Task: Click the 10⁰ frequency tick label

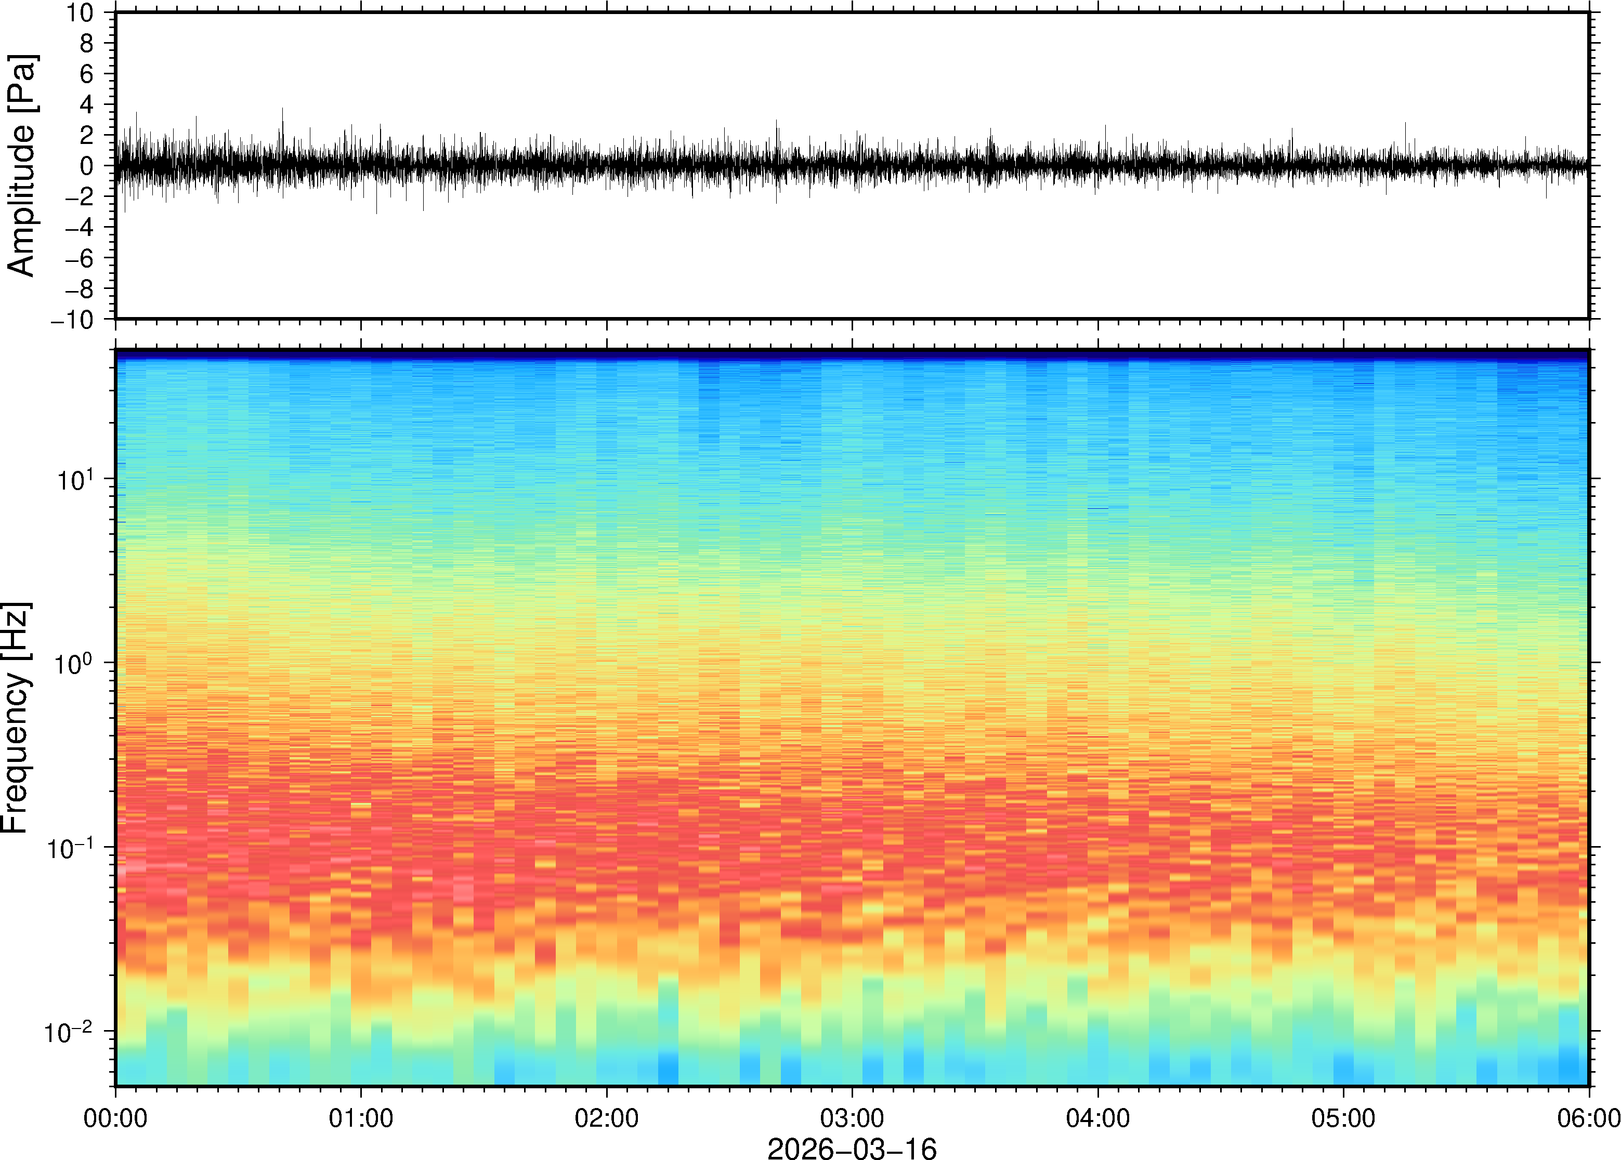Action: click(74, 663)
